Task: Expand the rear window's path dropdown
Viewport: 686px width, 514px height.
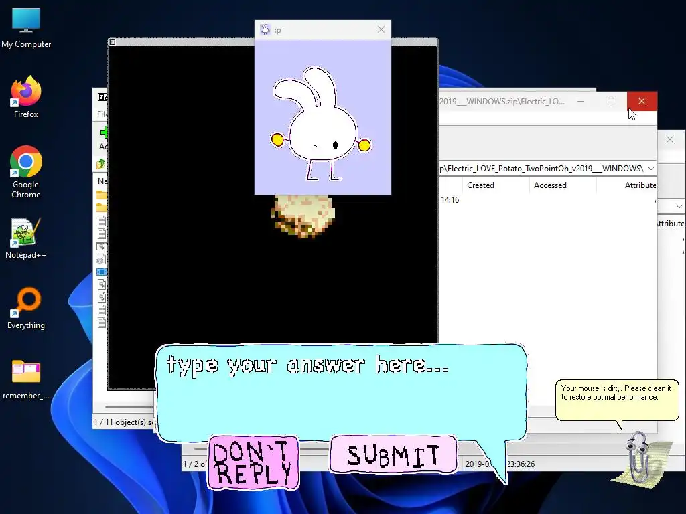Action: click(679, 206)
